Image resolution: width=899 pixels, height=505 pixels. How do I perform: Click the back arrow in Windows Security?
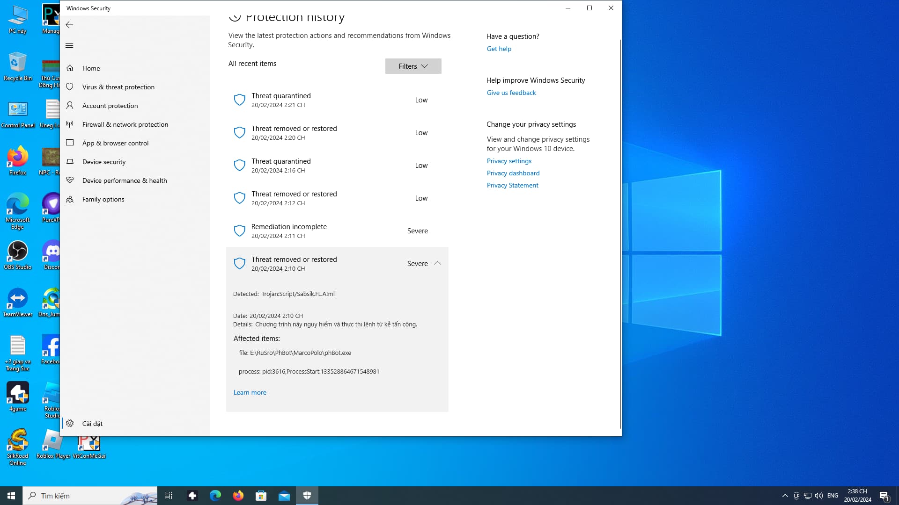tap(69, 25)
